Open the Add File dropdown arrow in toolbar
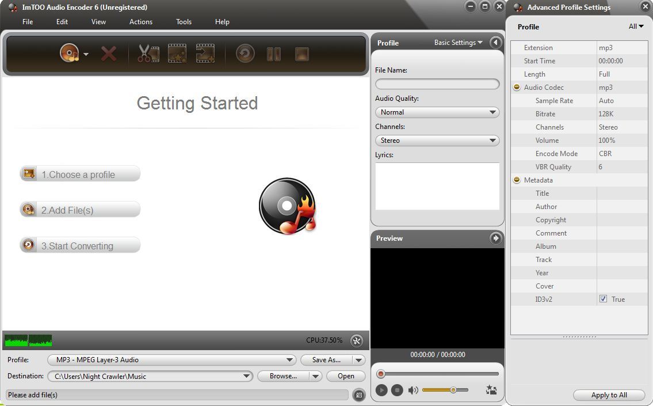Viewport: 653px width, 406px height. [x=86, y=54]
